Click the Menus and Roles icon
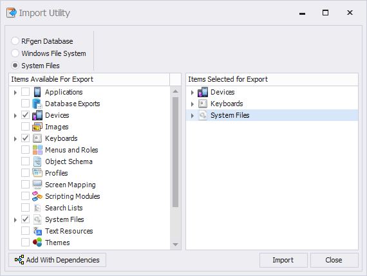Image resolution: width=367 pixels, height=276 pixels. [37, 150]
